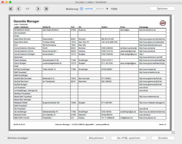Select Conrad Elektronic München cell
The height and width of the screenshot is (144, 182).
coord(28,48)
